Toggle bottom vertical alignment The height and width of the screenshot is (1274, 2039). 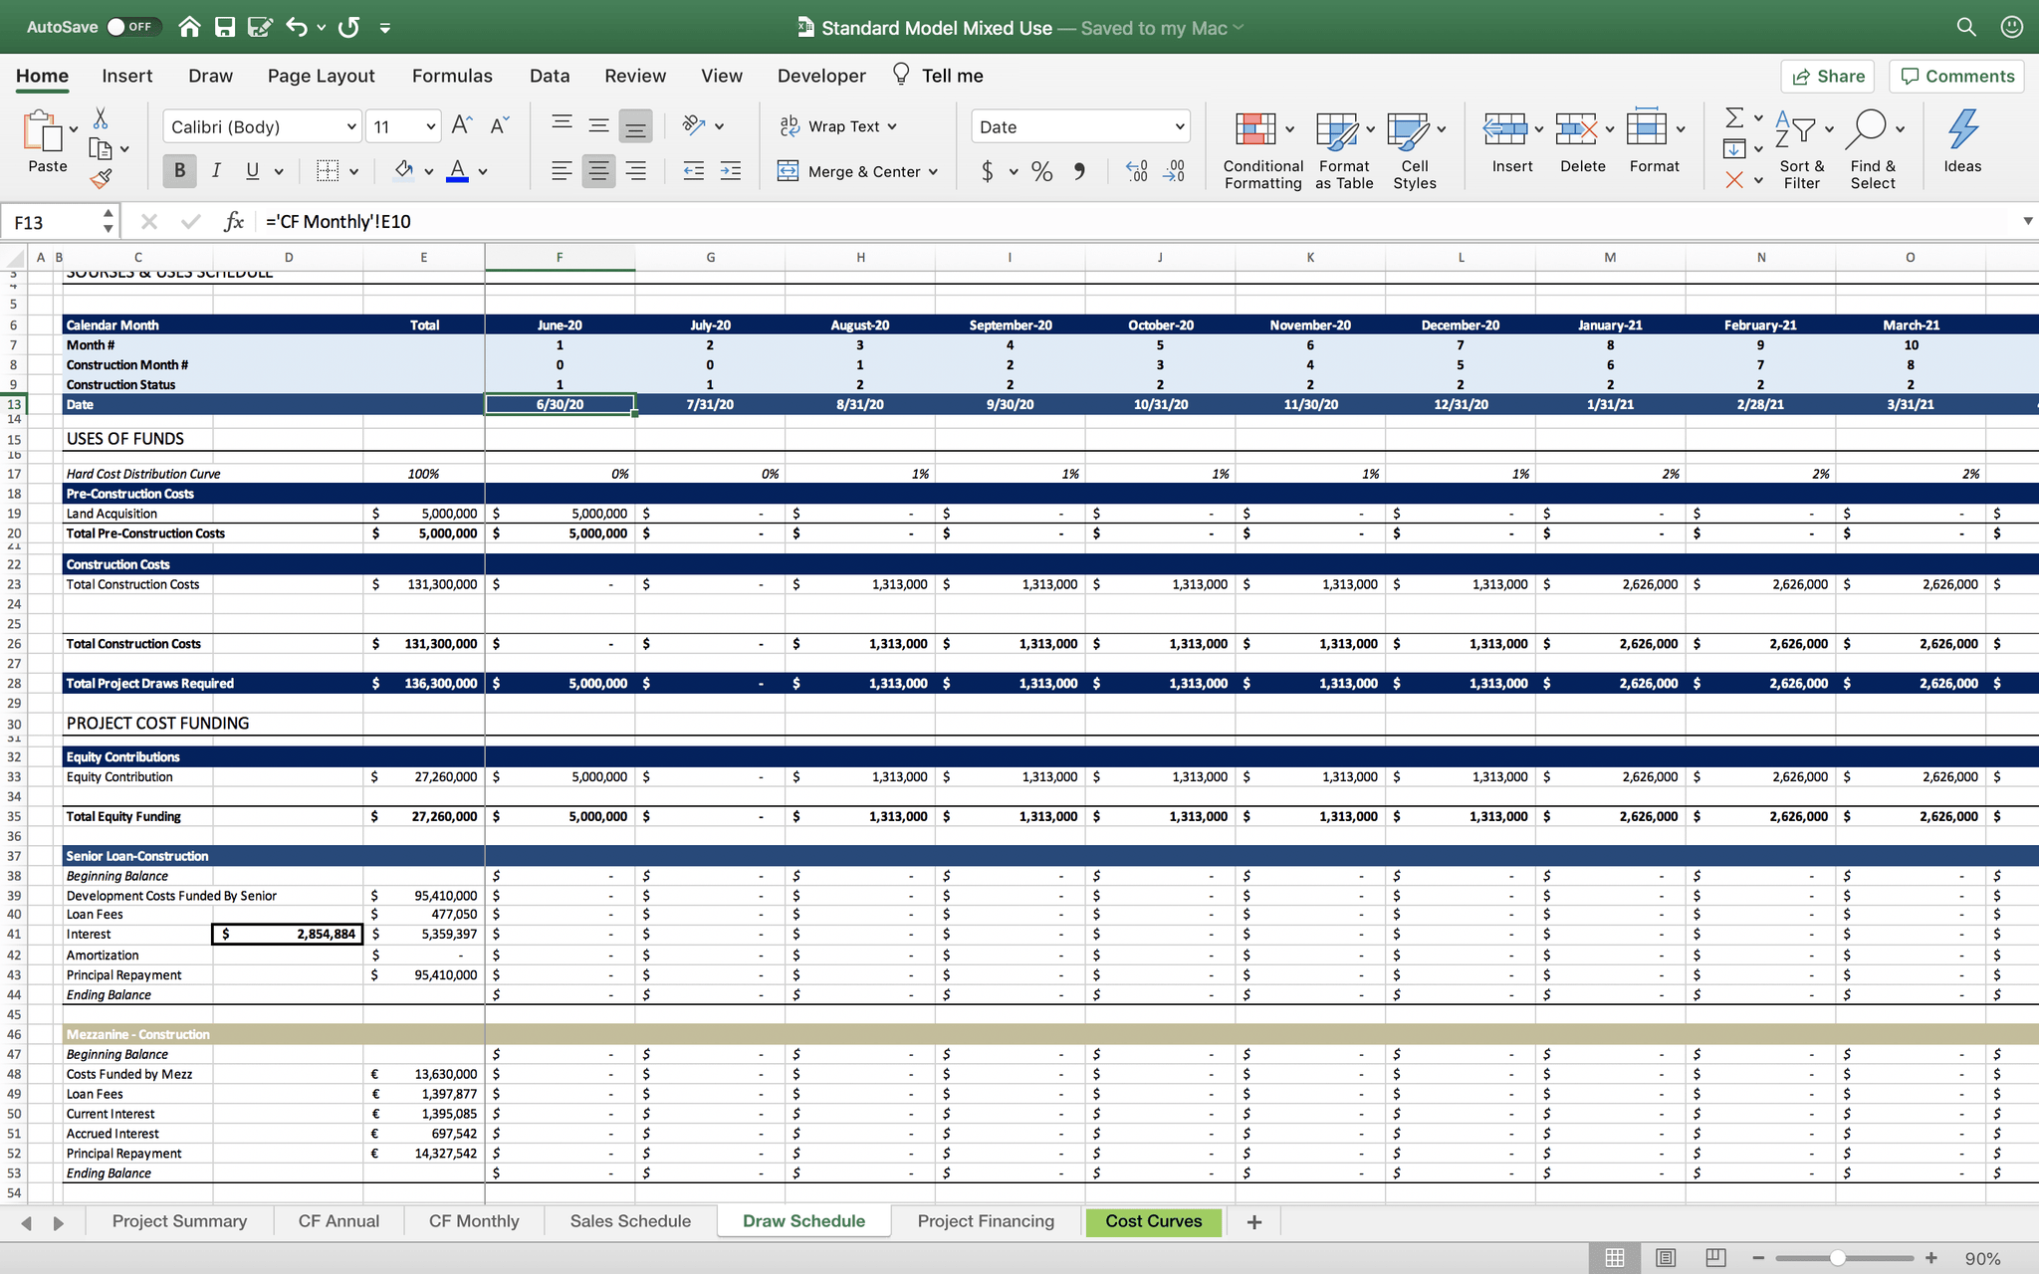[x=635, y=126]
